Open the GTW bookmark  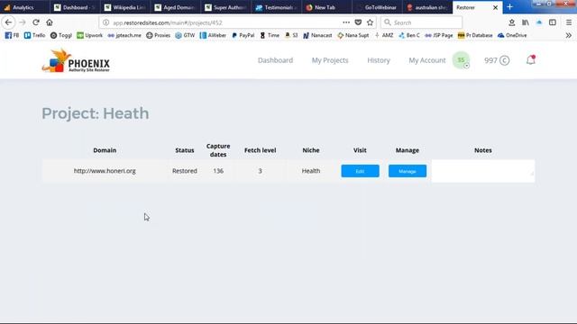click(x=185, y=35)
